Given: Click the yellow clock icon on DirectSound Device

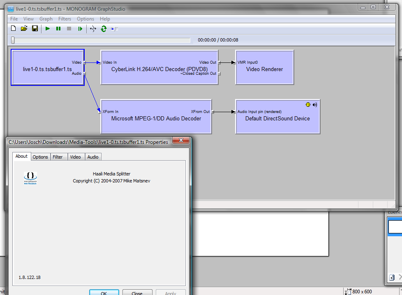Looking at the screenshot, I should (x=308, y=105).
